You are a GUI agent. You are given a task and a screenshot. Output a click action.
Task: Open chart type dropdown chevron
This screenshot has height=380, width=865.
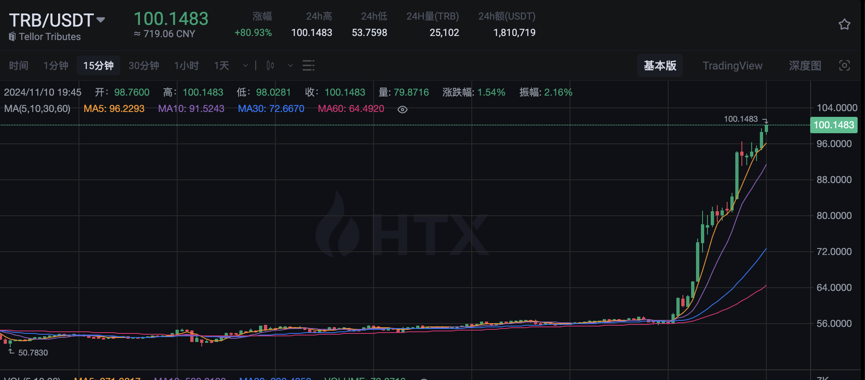290,65
